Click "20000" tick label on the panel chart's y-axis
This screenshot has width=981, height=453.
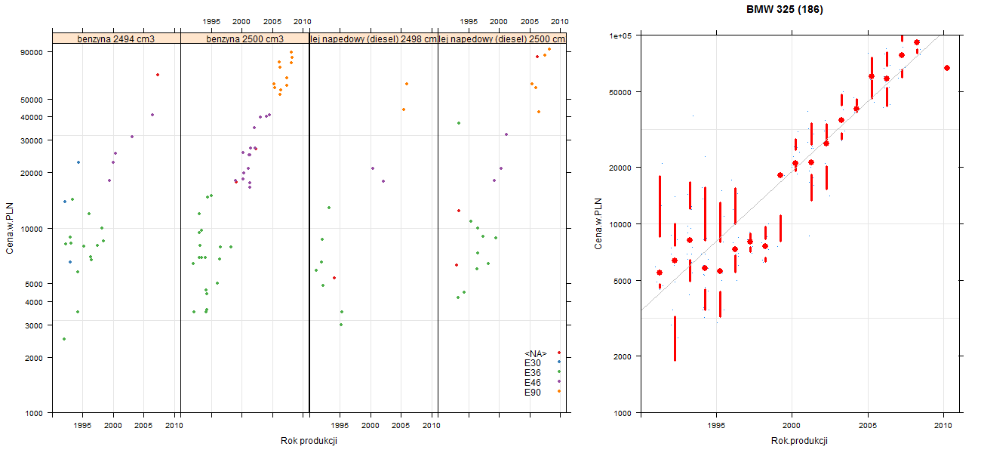pos(31,173)
